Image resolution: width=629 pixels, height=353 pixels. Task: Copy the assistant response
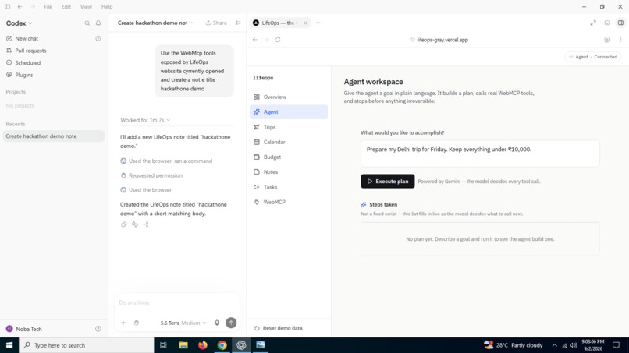[x=123, y=224]
